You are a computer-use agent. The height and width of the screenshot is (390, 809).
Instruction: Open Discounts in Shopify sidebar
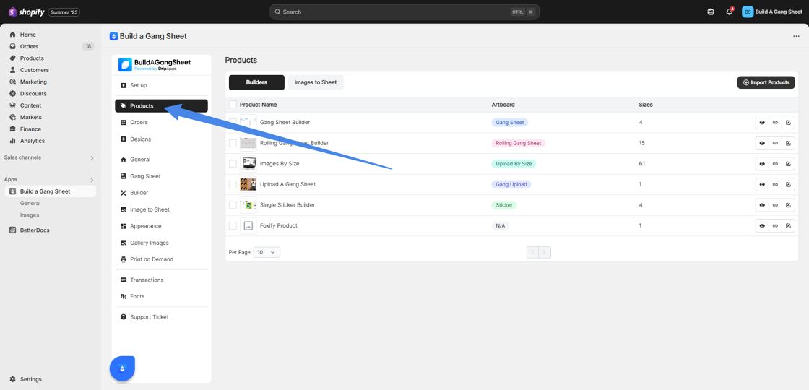pos(33,94)
